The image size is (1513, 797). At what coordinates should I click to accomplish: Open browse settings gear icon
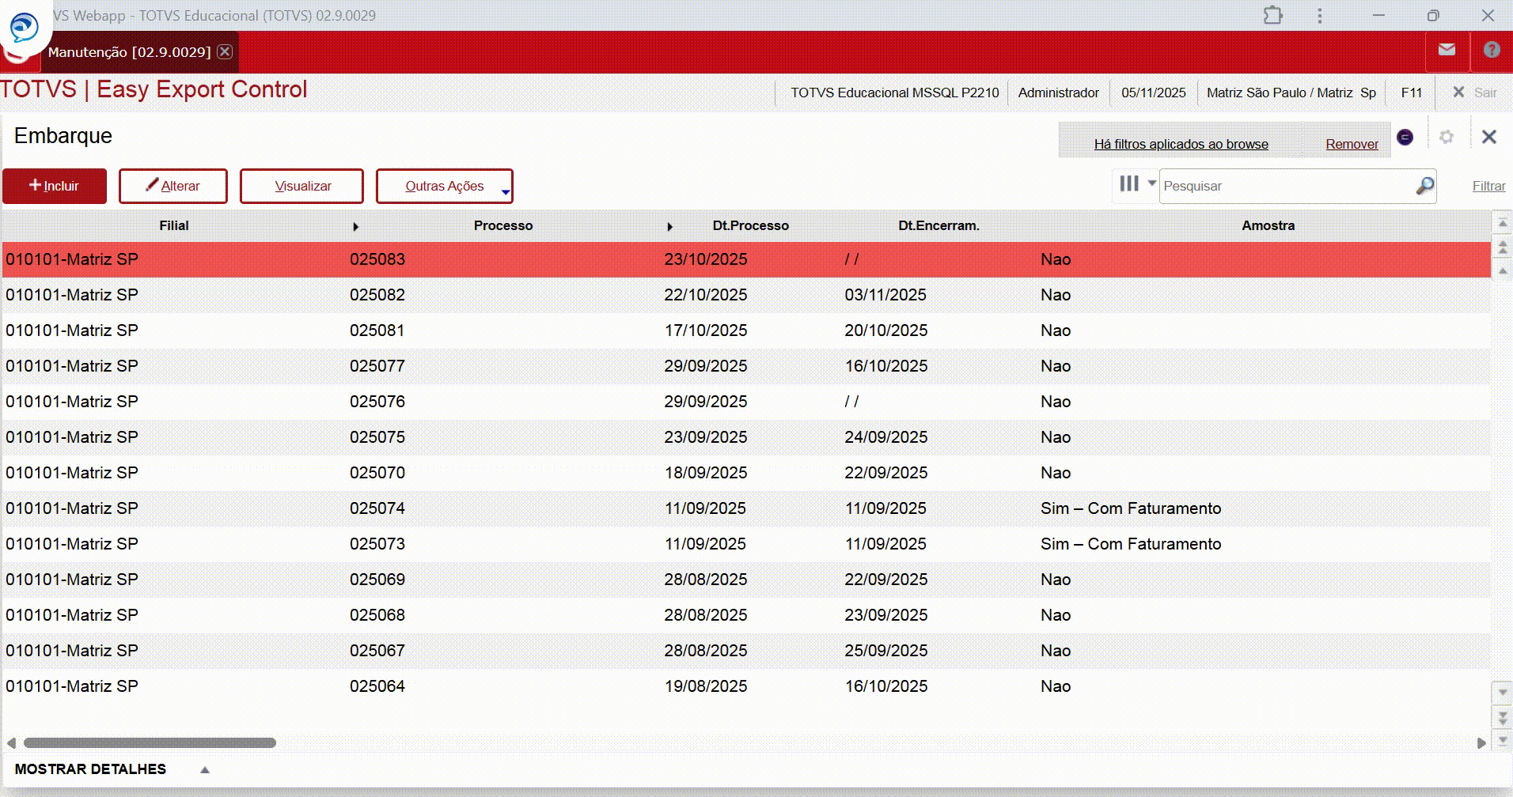(1447, 137)
